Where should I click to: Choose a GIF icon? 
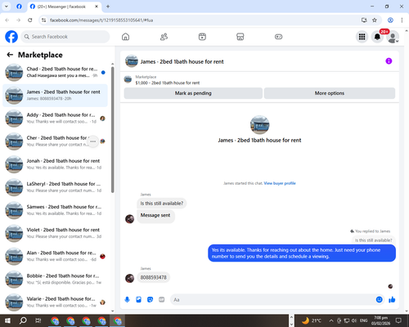click(x=162, y=300)
